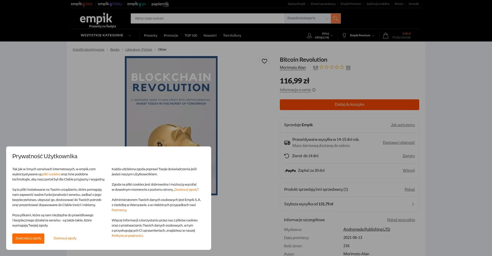The image size is (492, 256).
Task: Open papiernik logo link
Action: point(160,4)
